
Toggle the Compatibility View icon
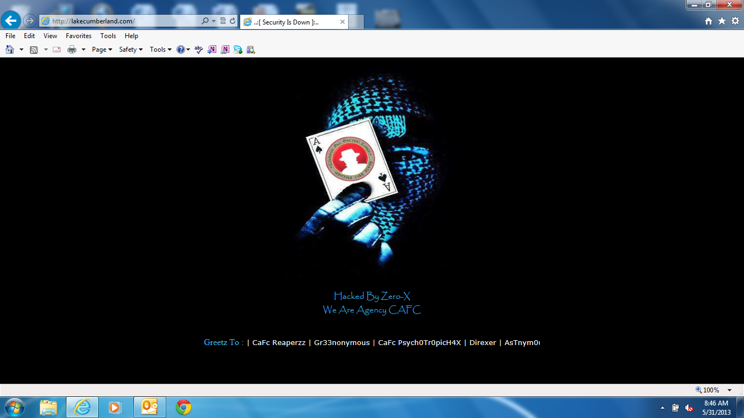tap(223, 21)
